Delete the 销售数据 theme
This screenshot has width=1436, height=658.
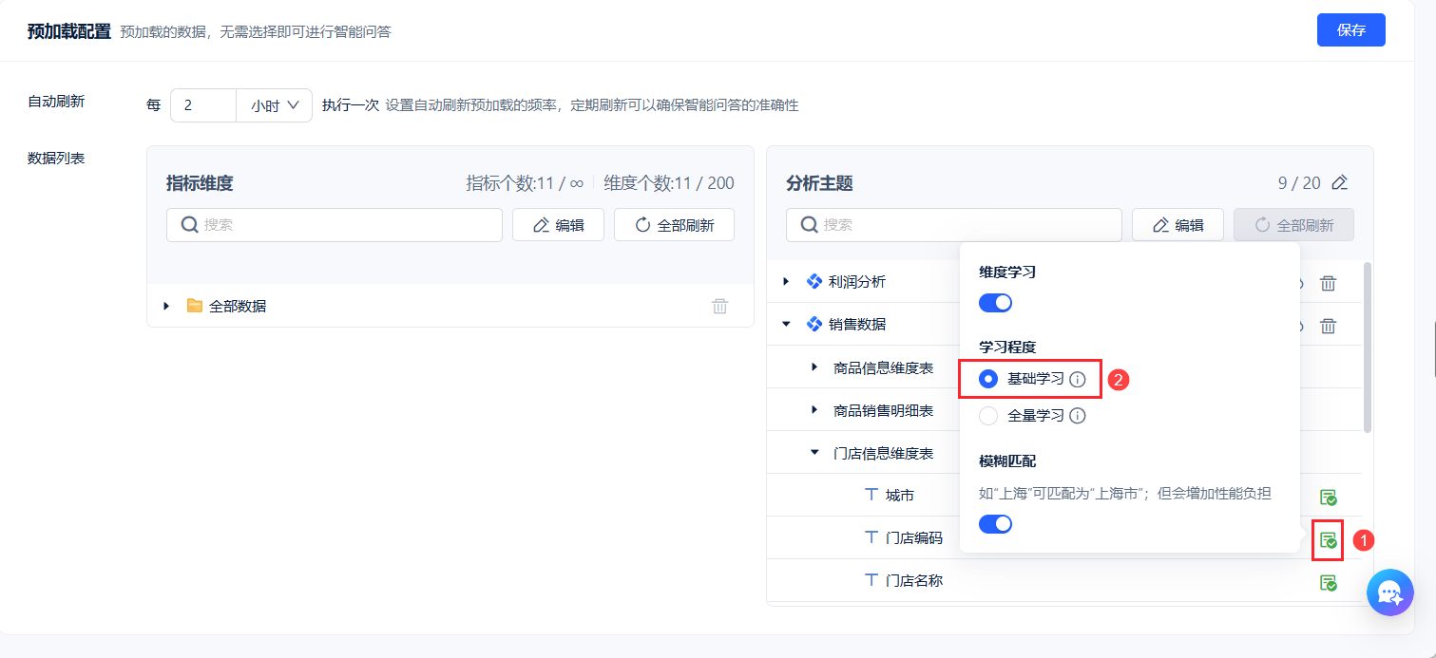pyautogui.click(x=1328, y=326)
